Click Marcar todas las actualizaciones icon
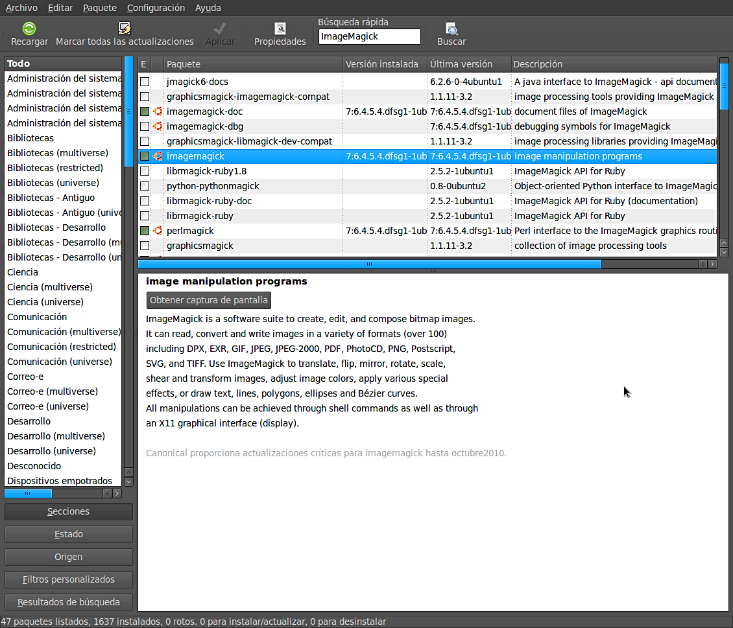 (125, 29)
